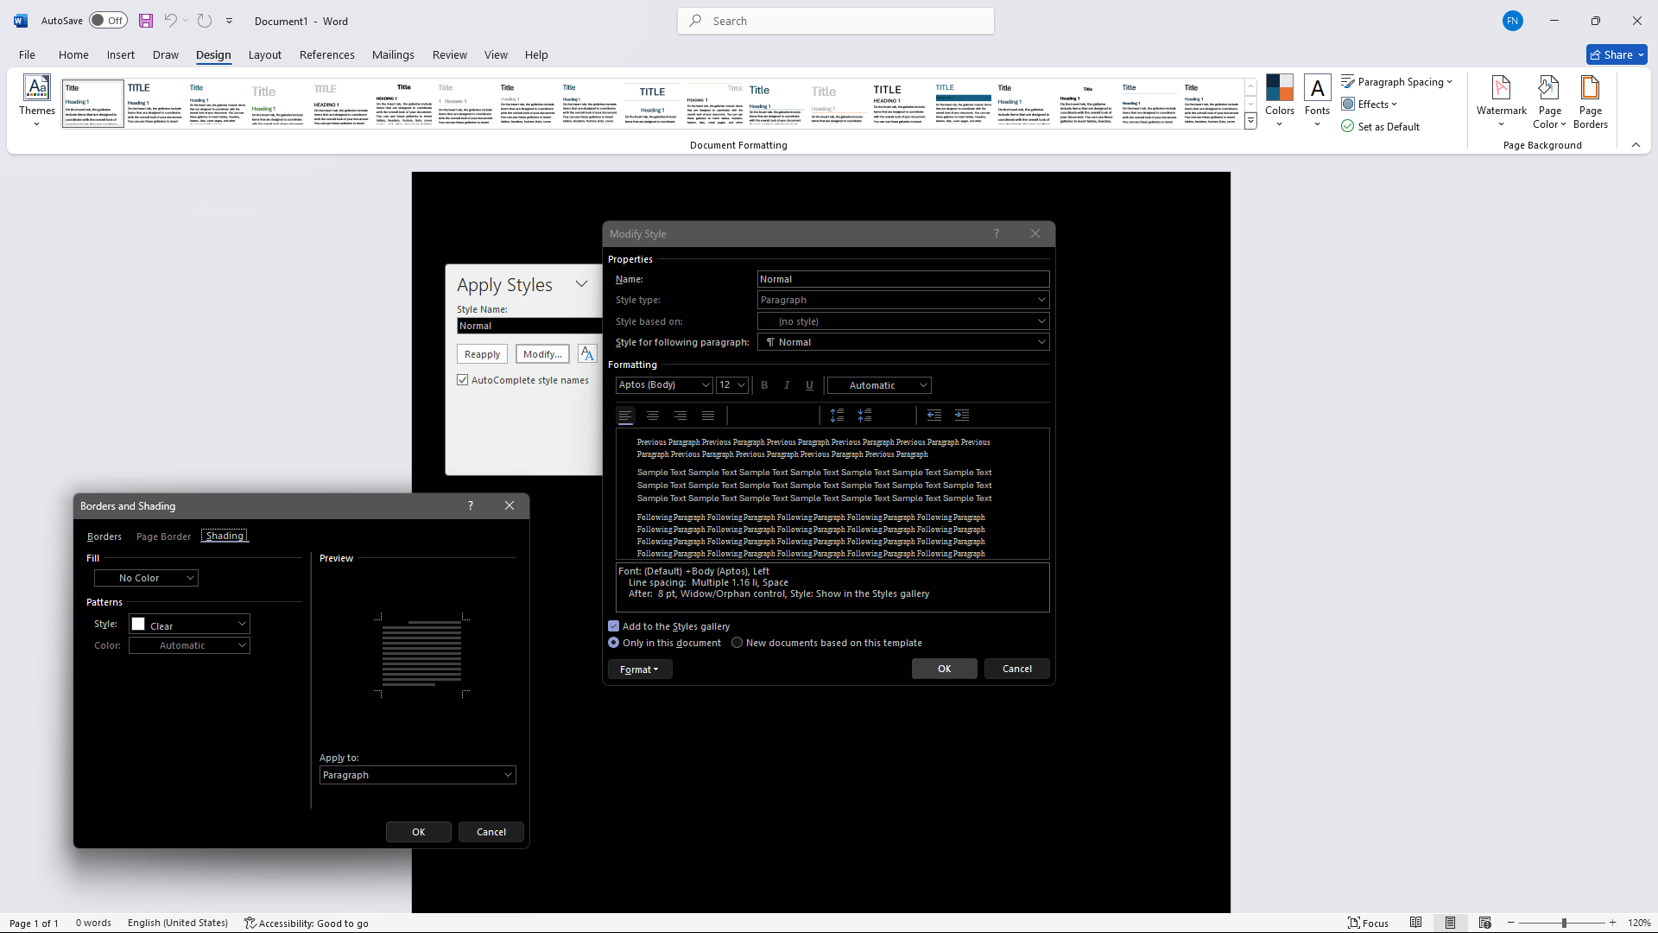Uncheck AutoComplete style names
1658x933 pixels.
tap(463, 380)
